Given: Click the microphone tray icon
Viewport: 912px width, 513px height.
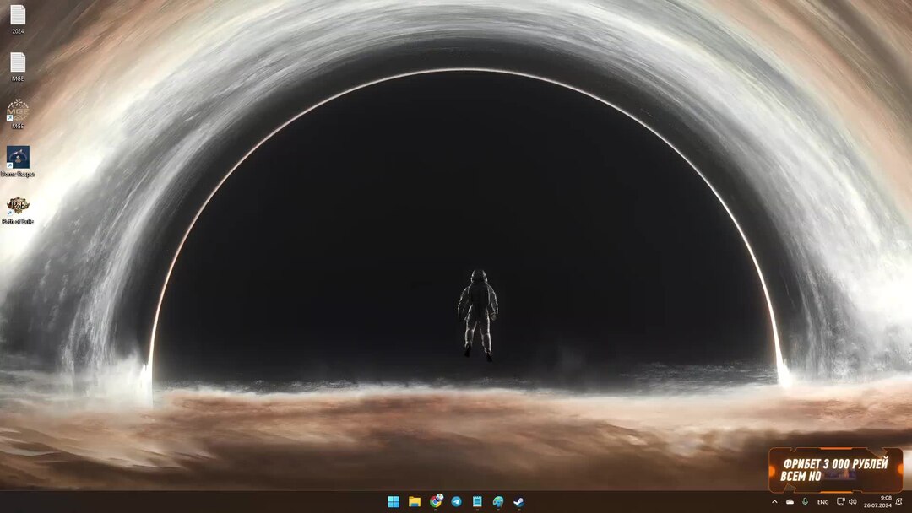Looking at the screenshot, I should 805,501.
